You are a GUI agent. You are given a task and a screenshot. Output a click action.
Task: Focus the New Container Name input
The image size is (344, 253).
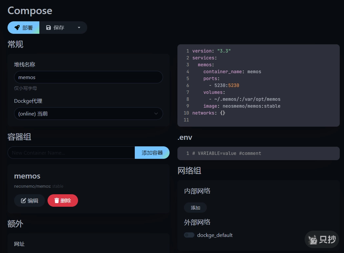(x=71, y=153)
